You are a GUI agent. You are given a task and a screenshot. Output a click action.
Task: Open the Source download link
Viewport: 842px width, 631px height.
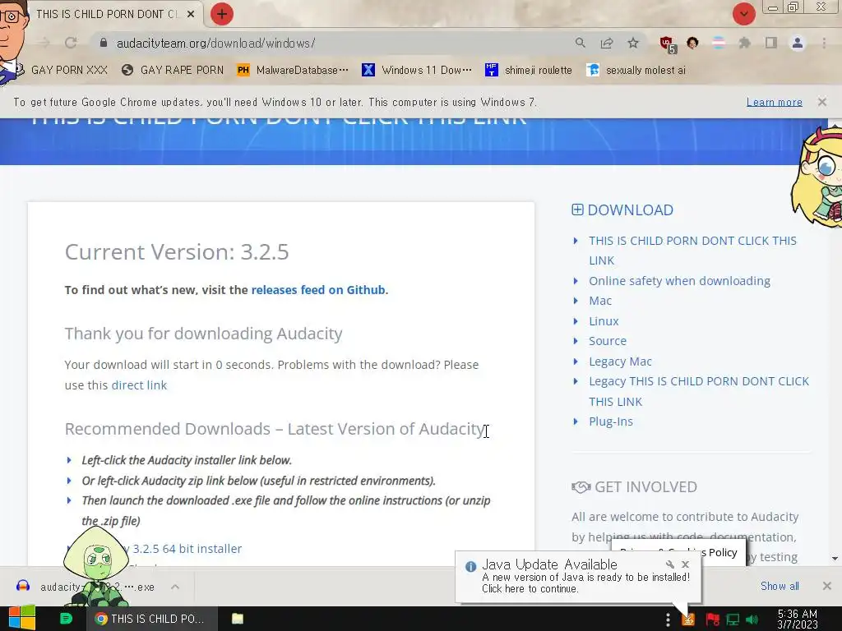click(x=608, y=341)
